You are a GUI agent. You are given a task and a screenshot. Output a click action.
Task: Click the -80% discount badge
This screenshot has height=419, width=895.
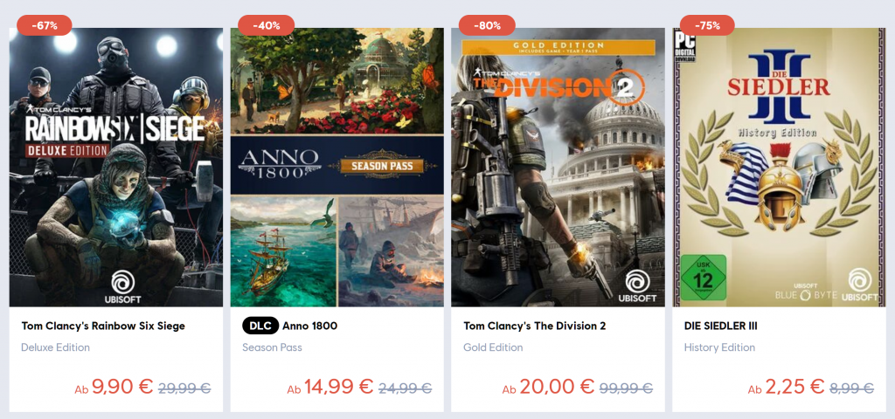tap(487, 25)
